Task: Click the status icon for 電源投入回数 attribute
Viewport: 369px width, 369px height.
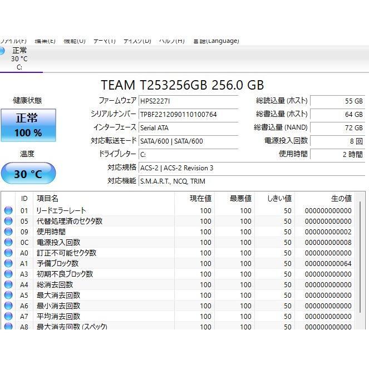Action: coord(8,242)
